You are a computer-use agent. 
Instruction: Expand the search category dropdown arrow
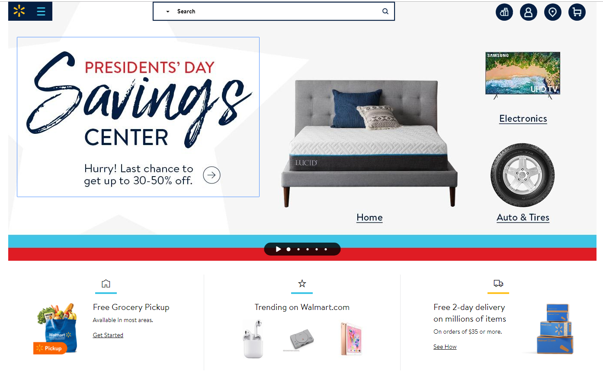point(168,12)
